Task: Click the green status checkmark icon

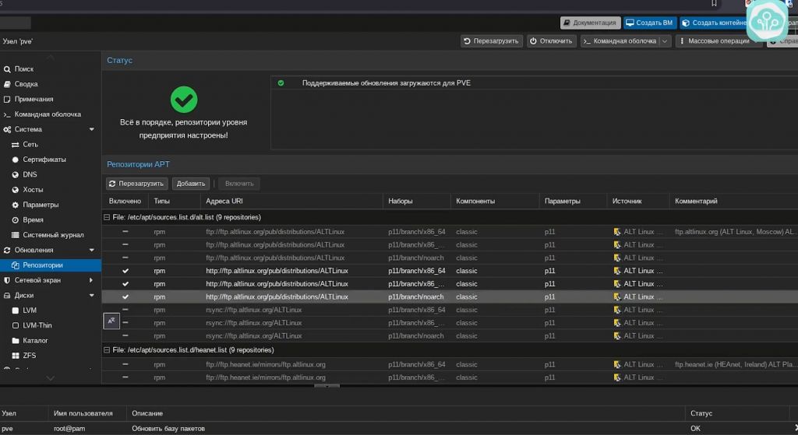Action: pyautogui.click(x=184, y=100)
